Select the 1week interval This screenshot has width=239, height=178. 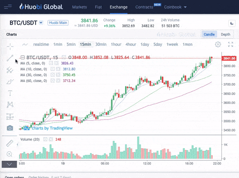click(x=172, y=44)
